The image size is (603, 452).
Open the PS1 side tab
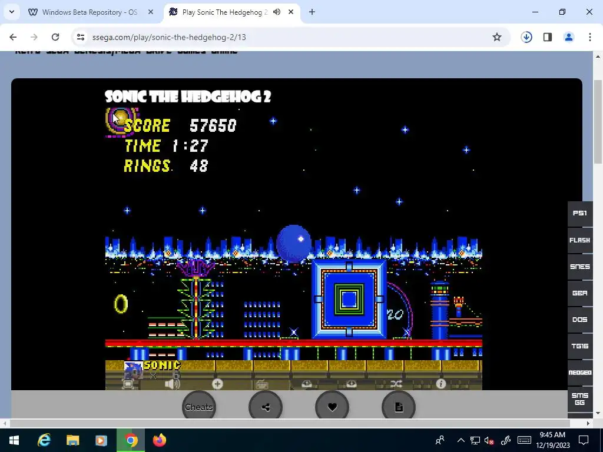coord(580,213)
